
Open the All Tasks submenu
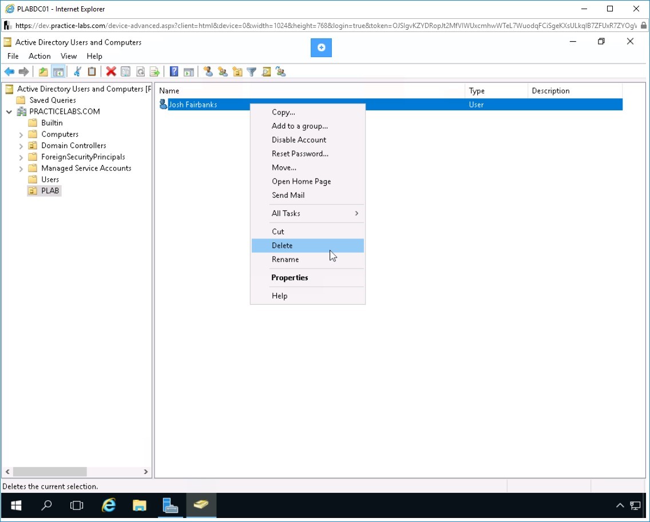(308, 213)
